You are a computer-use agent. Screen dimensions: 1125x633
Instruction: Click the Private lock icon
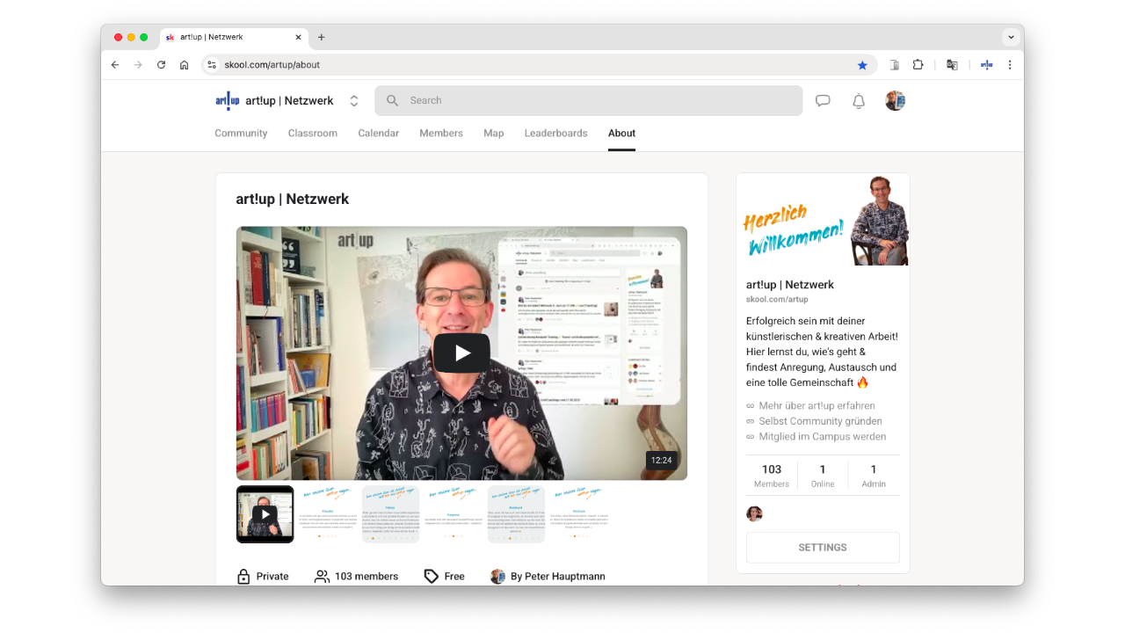[243, 577]
